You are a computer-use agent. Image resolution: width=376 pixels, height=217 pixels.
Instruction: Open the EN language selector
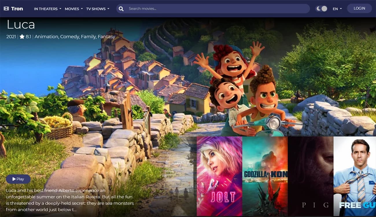[337, 9]
